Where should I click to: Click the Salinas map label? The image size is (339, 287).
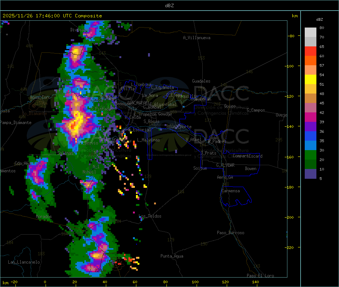tap(65, 153)
